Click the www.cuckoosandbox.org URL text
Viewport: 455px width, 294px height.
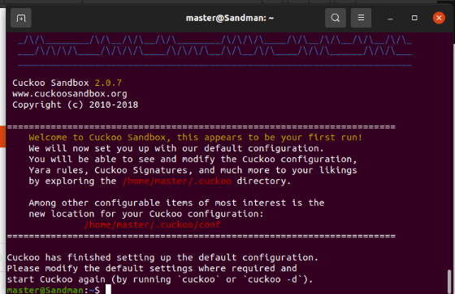70,94
